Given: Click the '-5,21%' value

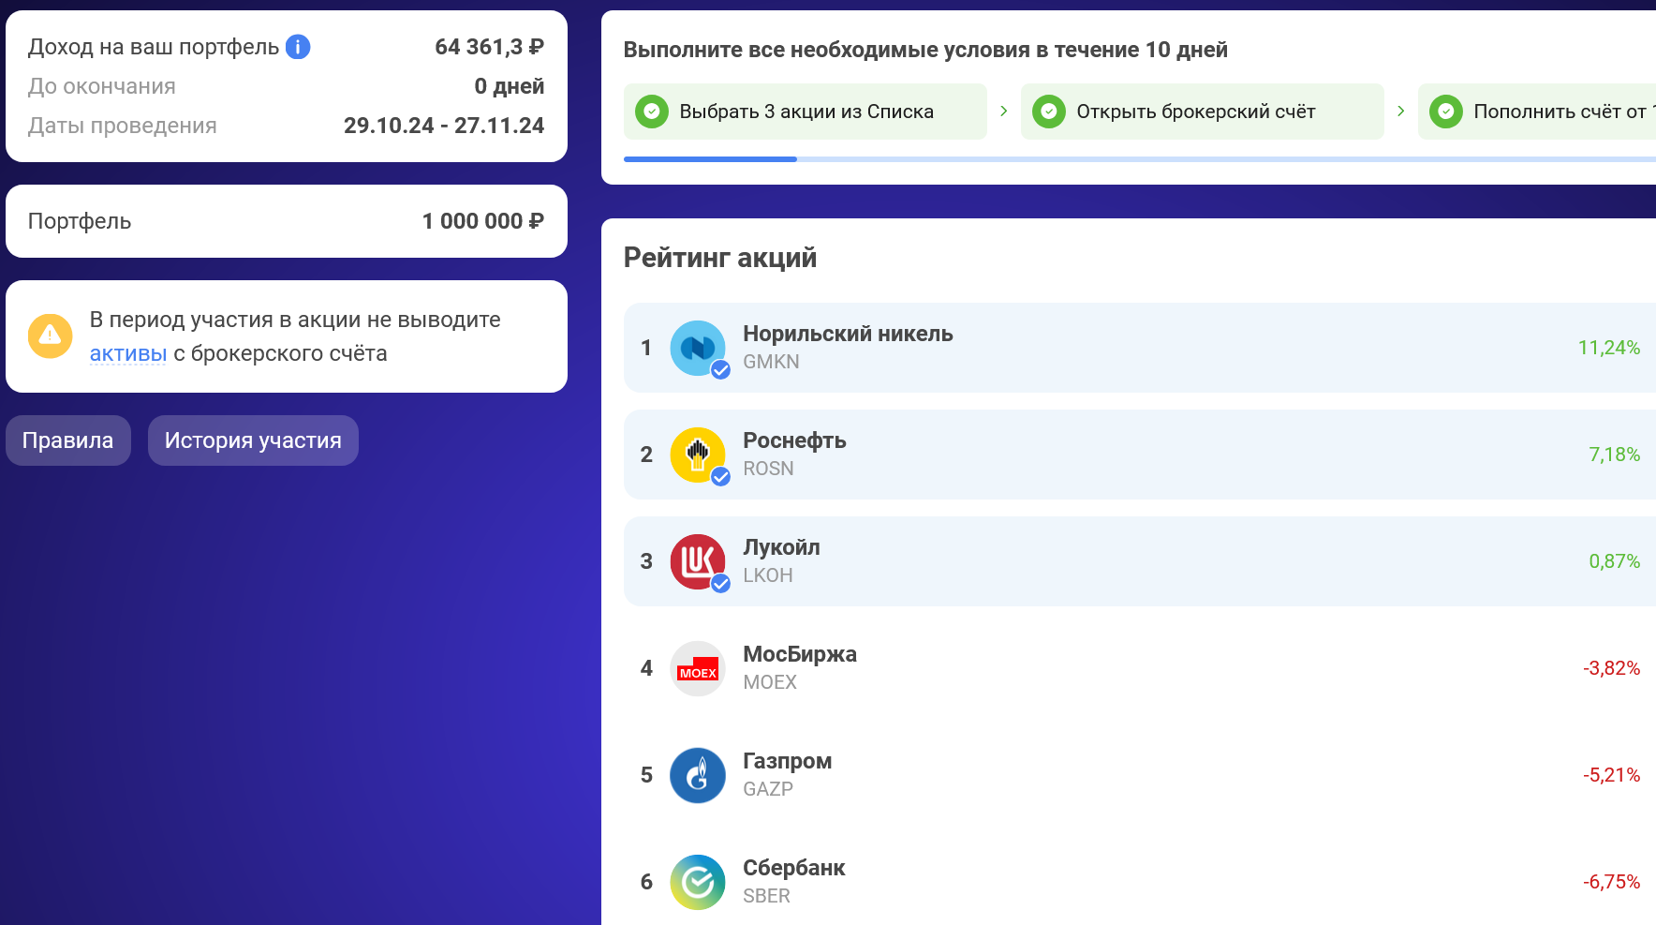Looking at the screenshot, I should pos(1612,775).
